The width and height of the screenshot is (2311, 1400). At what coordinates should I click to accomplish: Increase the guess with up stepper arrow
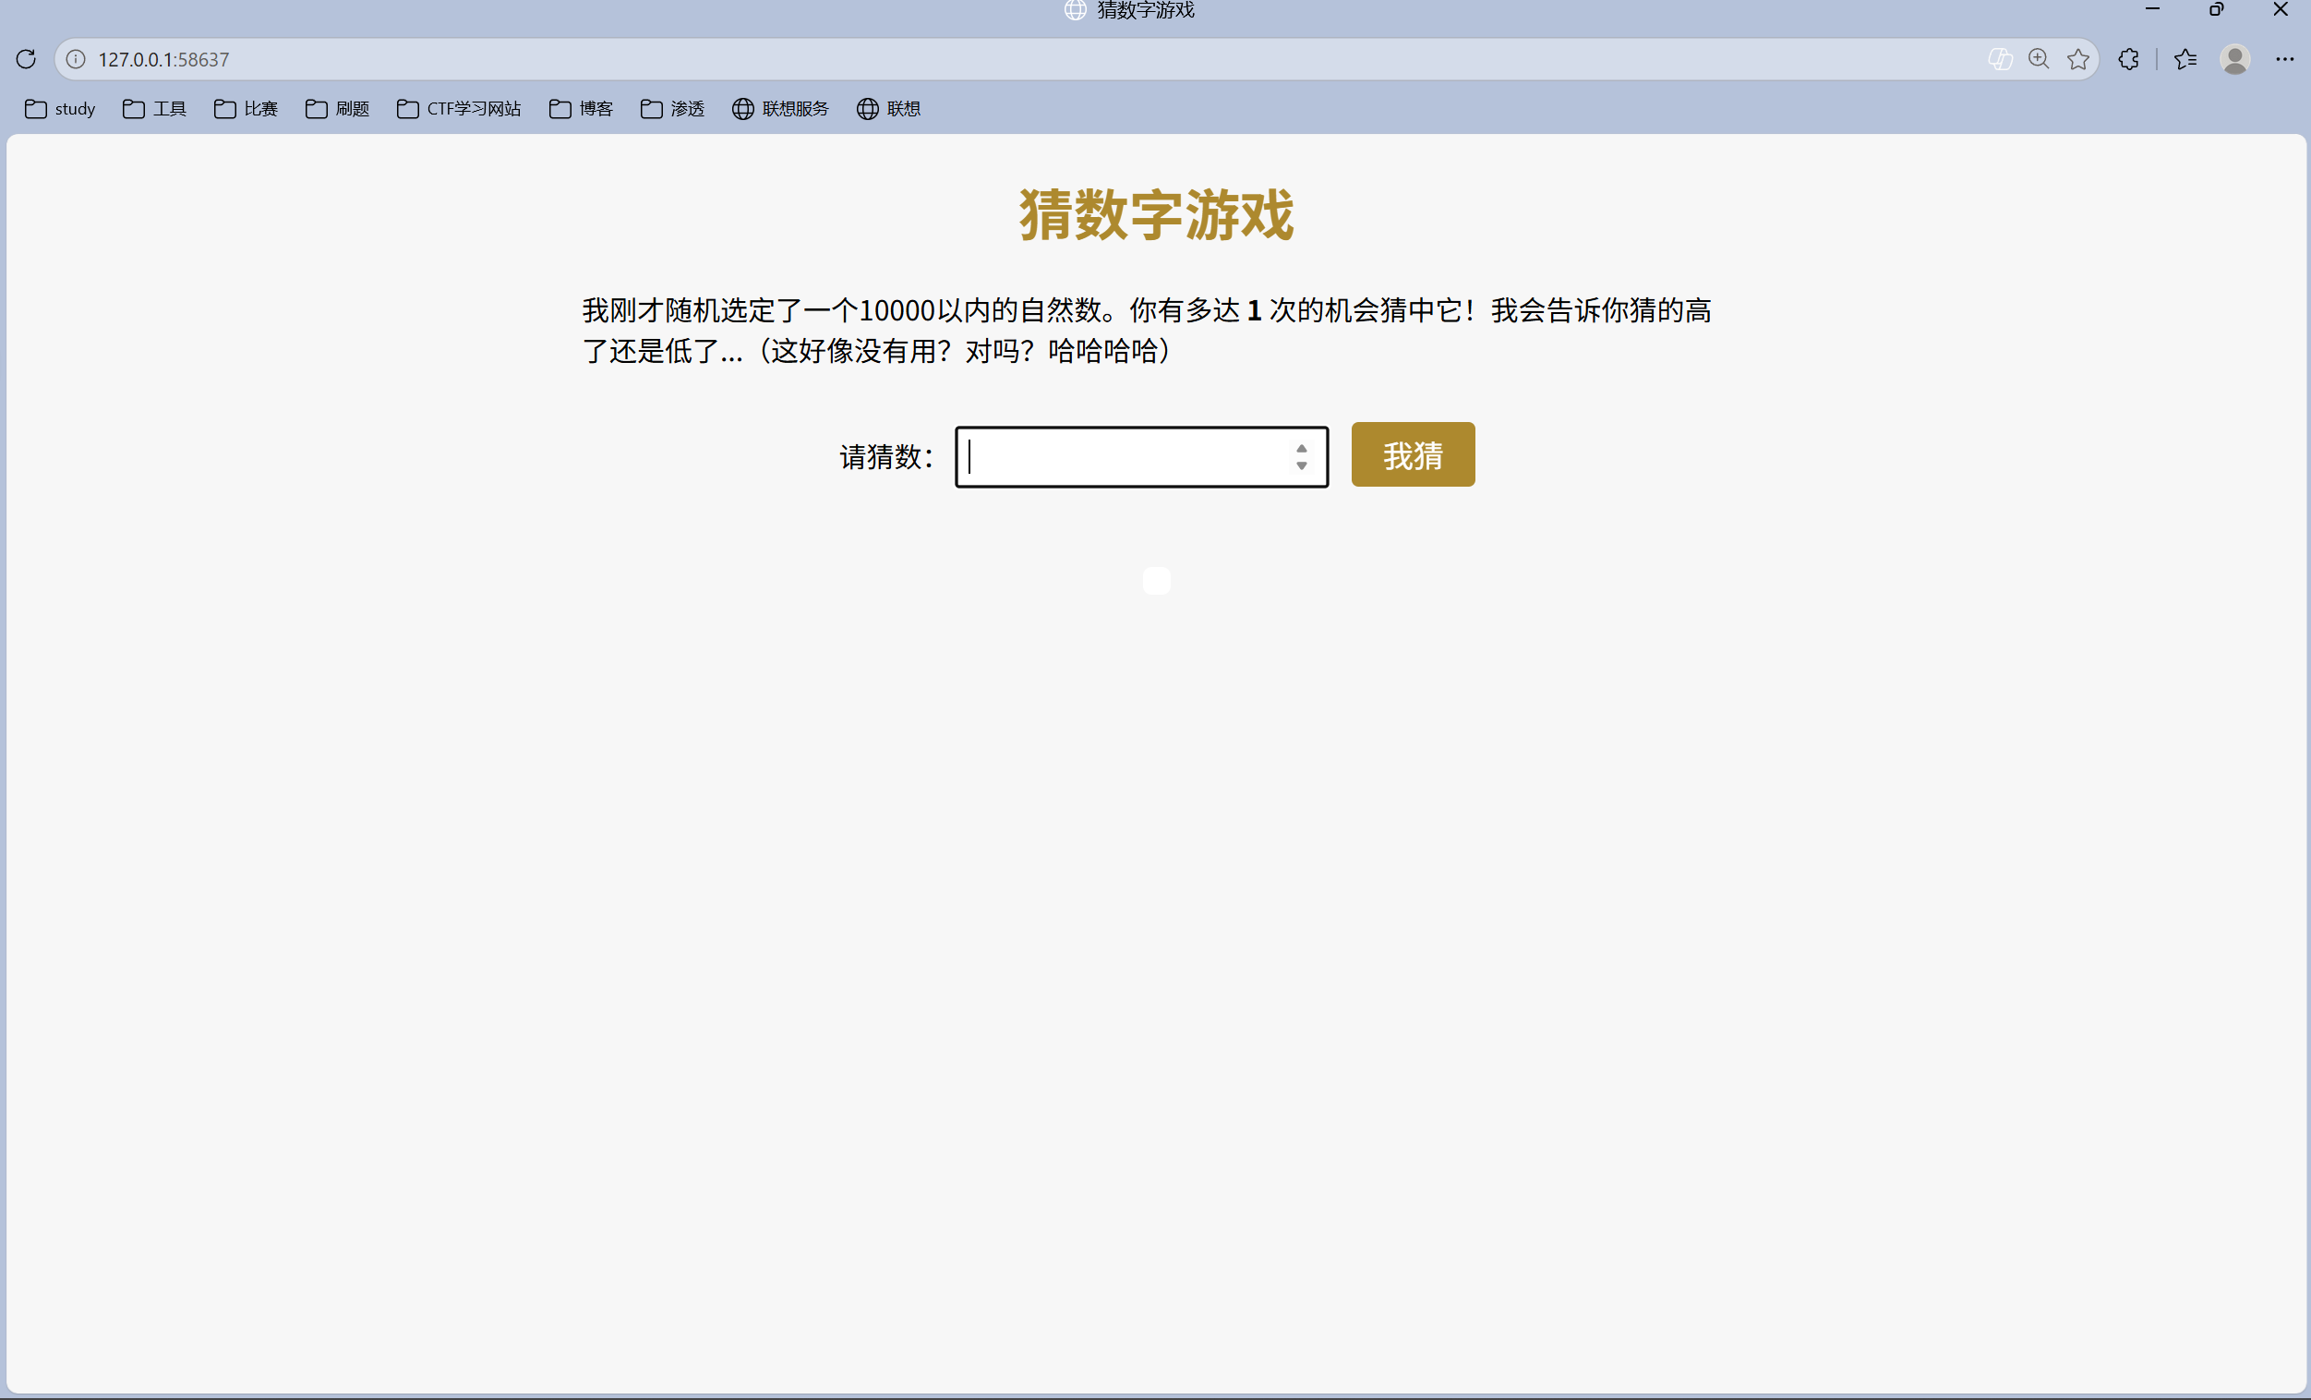(1301, 449)
